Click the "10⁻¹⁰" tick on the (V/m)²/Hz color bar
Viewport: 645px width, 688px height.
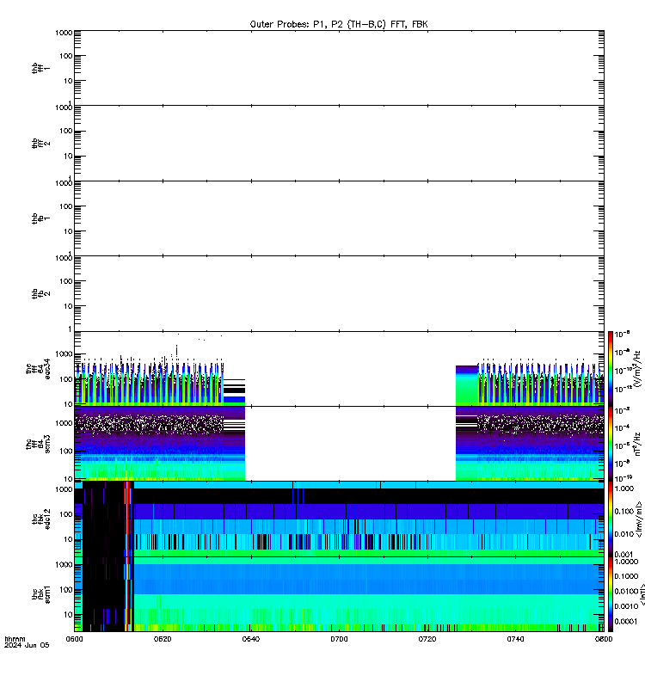[x=623, y=371]
